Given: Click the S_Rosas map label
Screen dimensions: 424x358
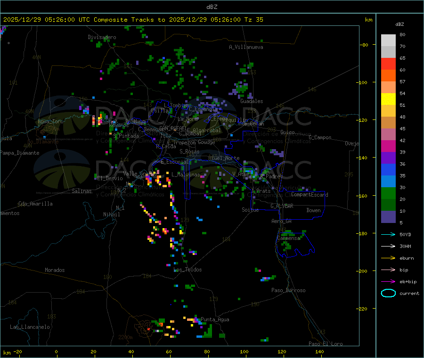Looking at the screenshot, I should pos(189,151).
